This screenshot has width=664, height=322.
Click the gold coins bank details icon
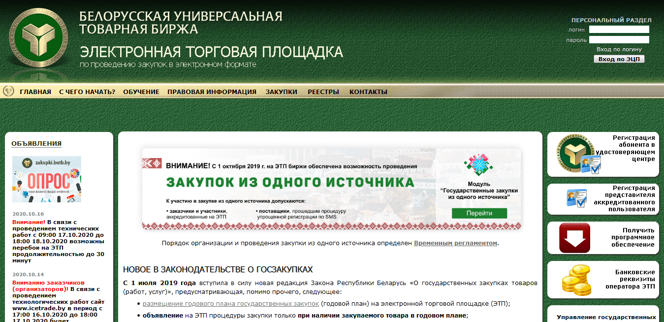point(576,280)
